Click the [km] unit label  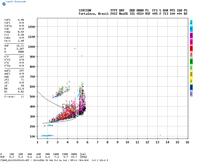(x=83, y=154)
